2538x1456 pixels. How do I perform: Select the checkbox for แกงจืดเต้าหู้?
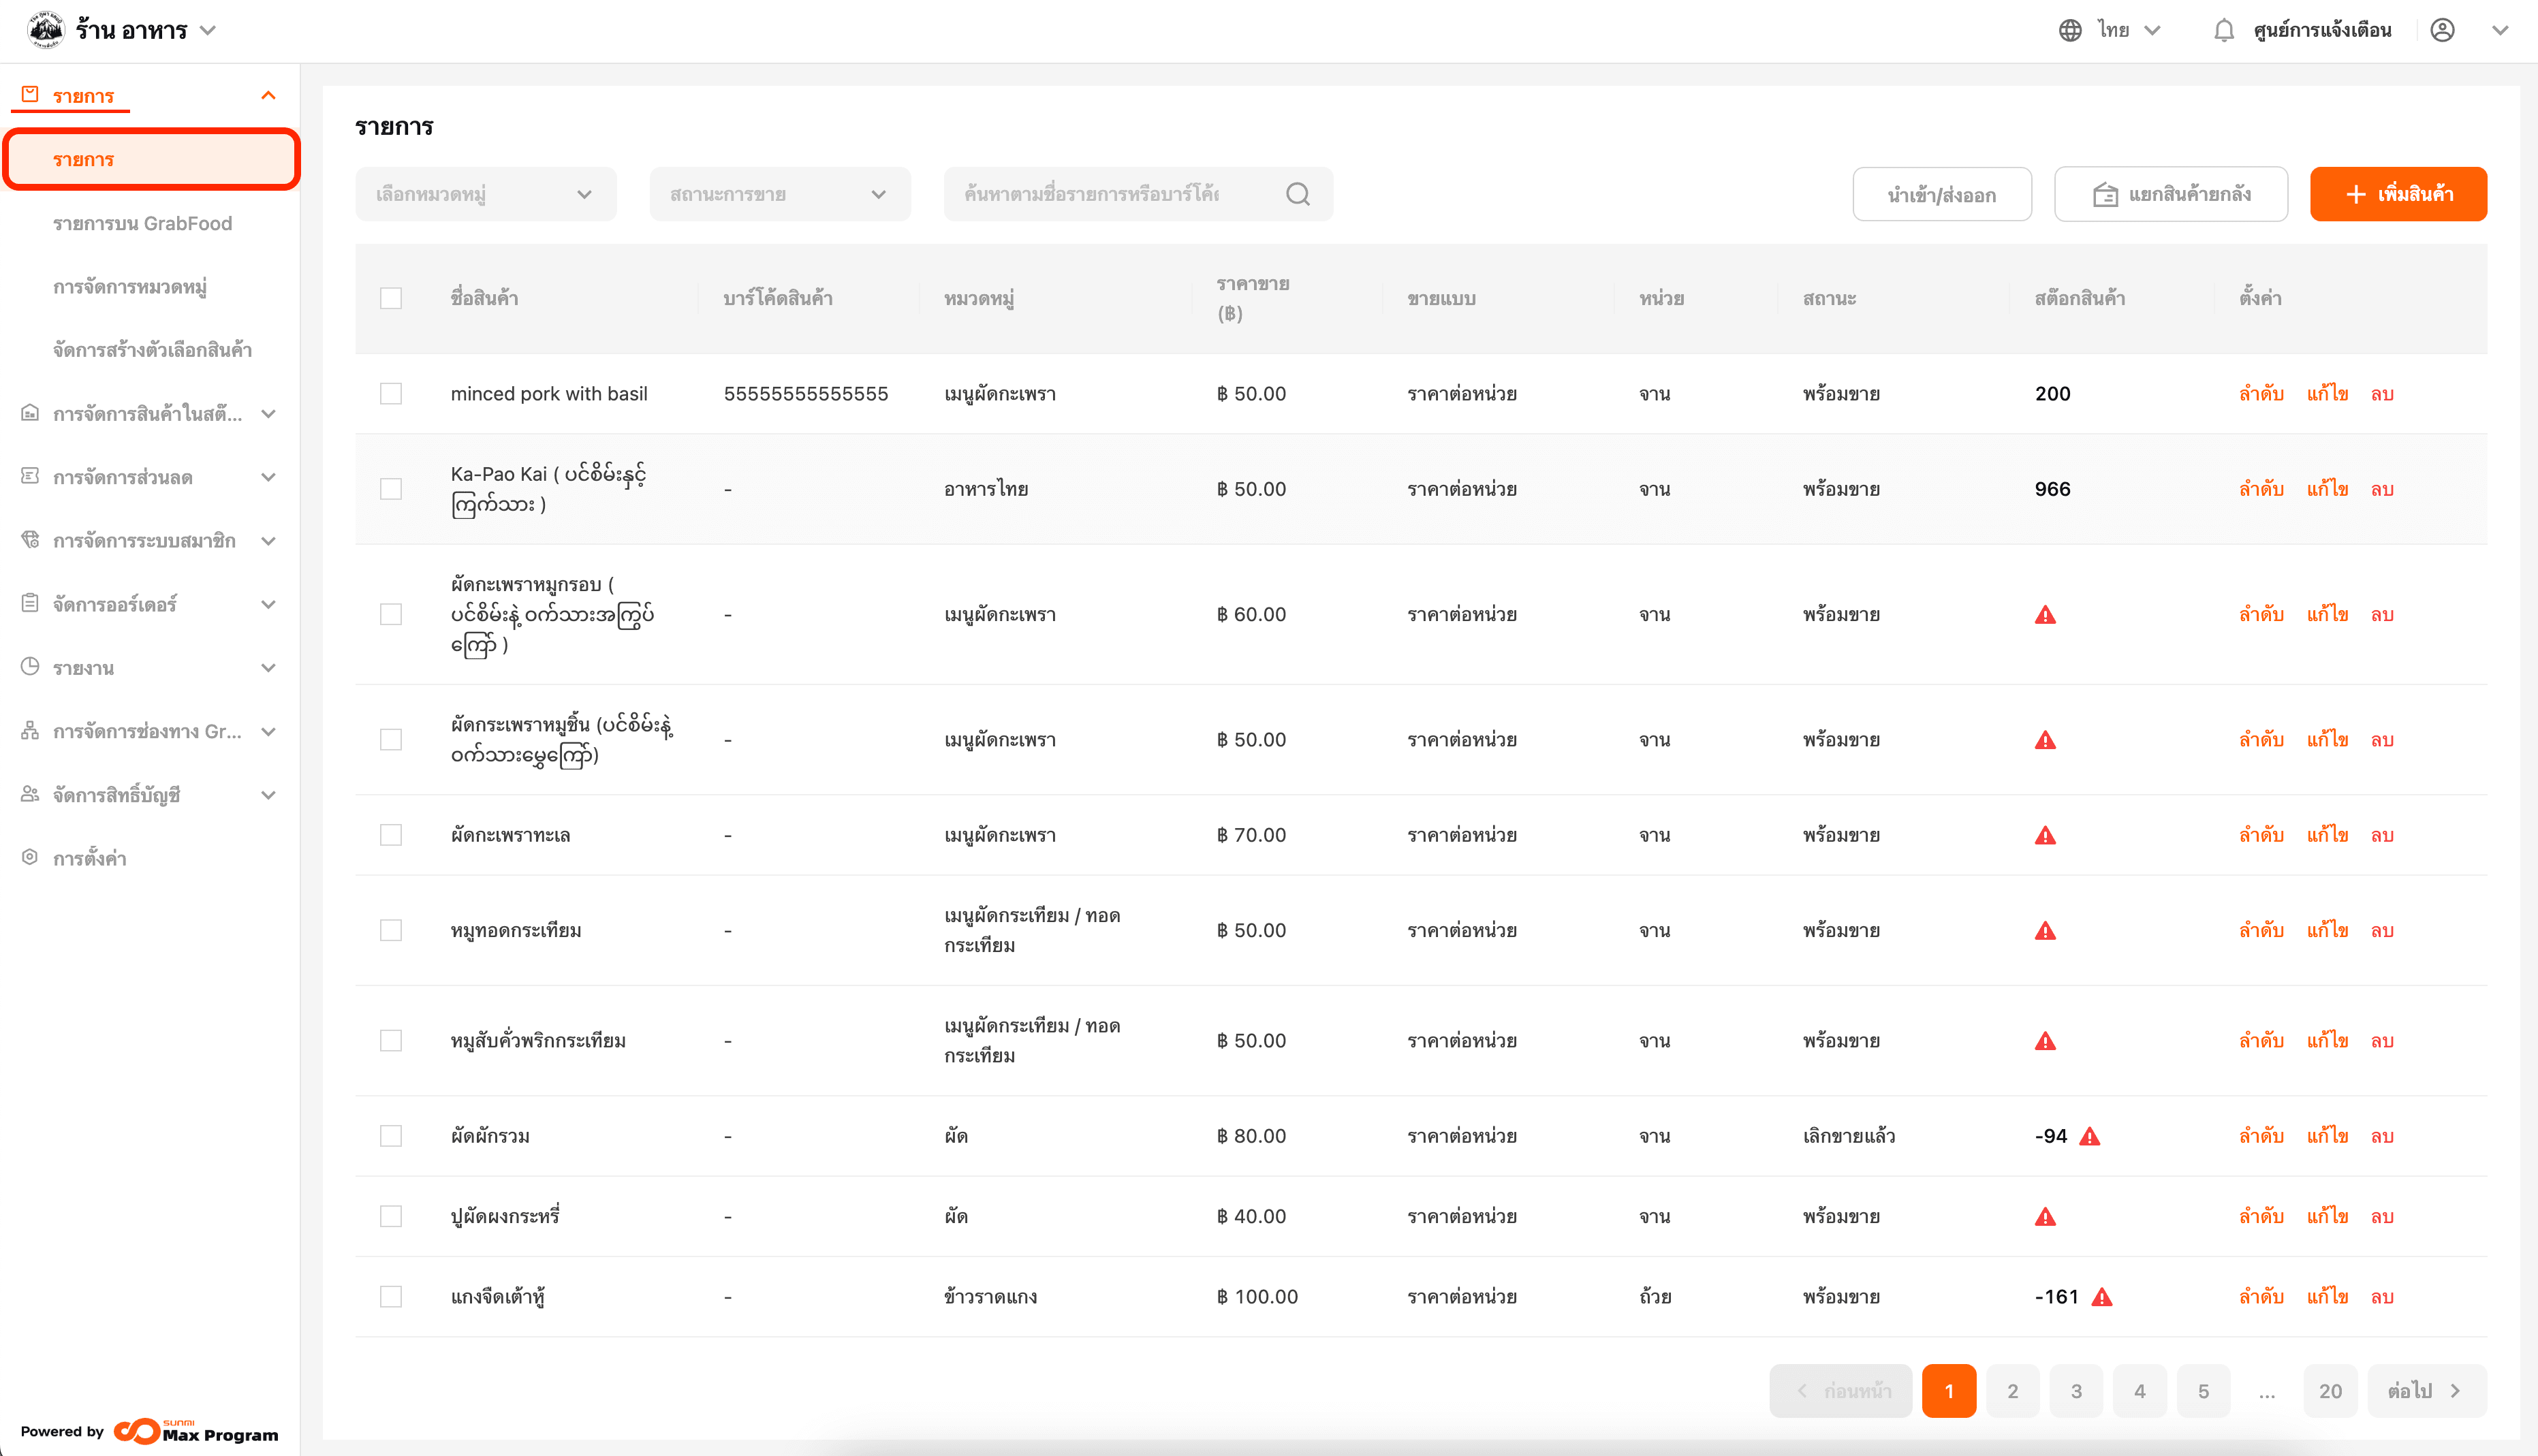391,1297
